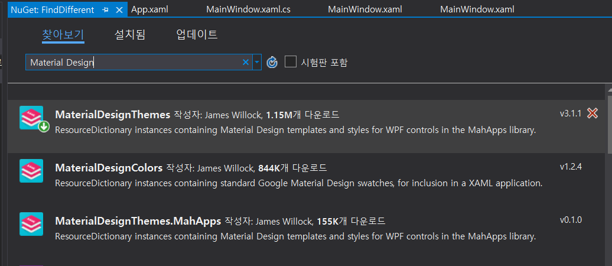Click the MaterialDesignColors description about Google swatches
The height and width of the screenshot is (266, 612).
pos(298,183)
